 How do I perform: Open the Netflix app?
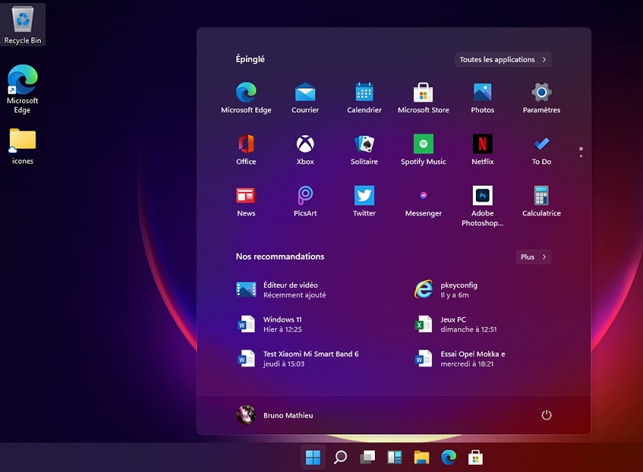(x=482, y=145)
